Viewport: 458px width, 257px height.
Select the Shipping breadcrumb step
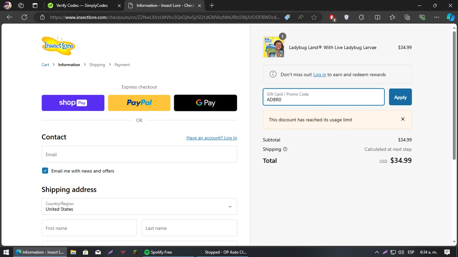coord(97,65)
